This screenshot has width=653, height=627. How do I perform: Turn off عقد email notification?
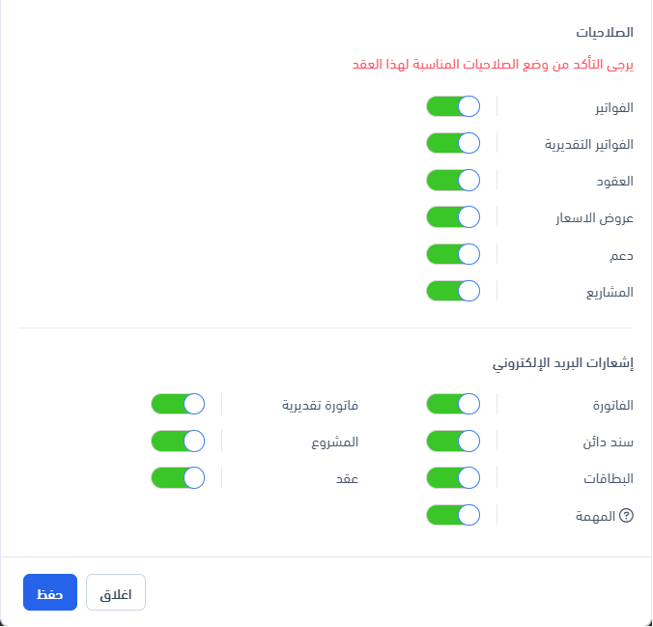[x=179, y=477]
